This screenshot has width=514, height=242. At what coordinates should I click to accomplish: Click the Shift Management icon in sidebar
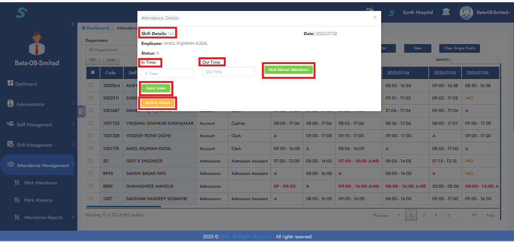11,144
